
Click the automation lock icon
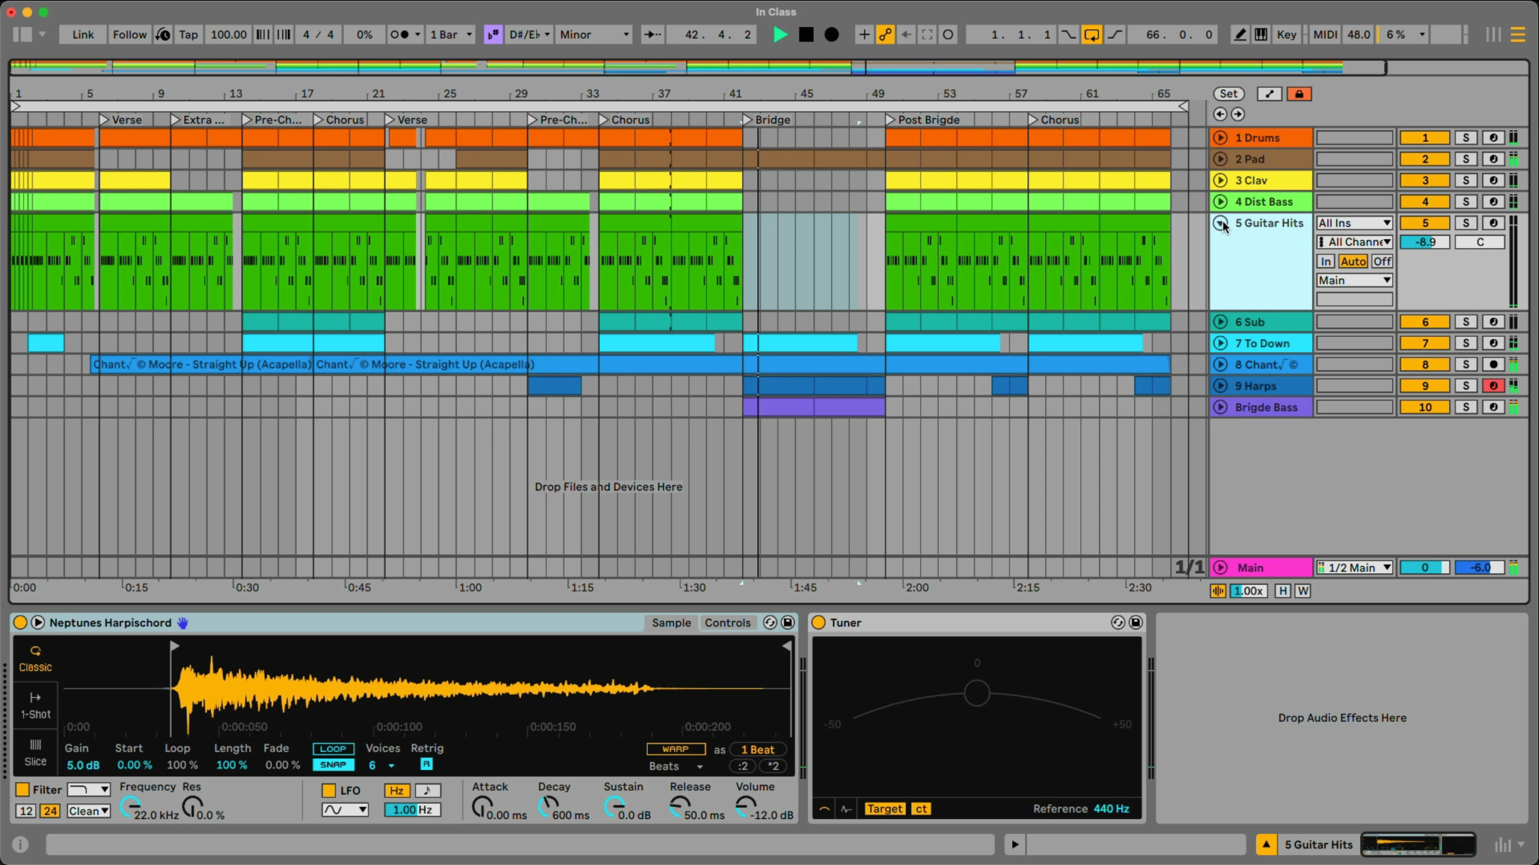(x=1299, y=94)
